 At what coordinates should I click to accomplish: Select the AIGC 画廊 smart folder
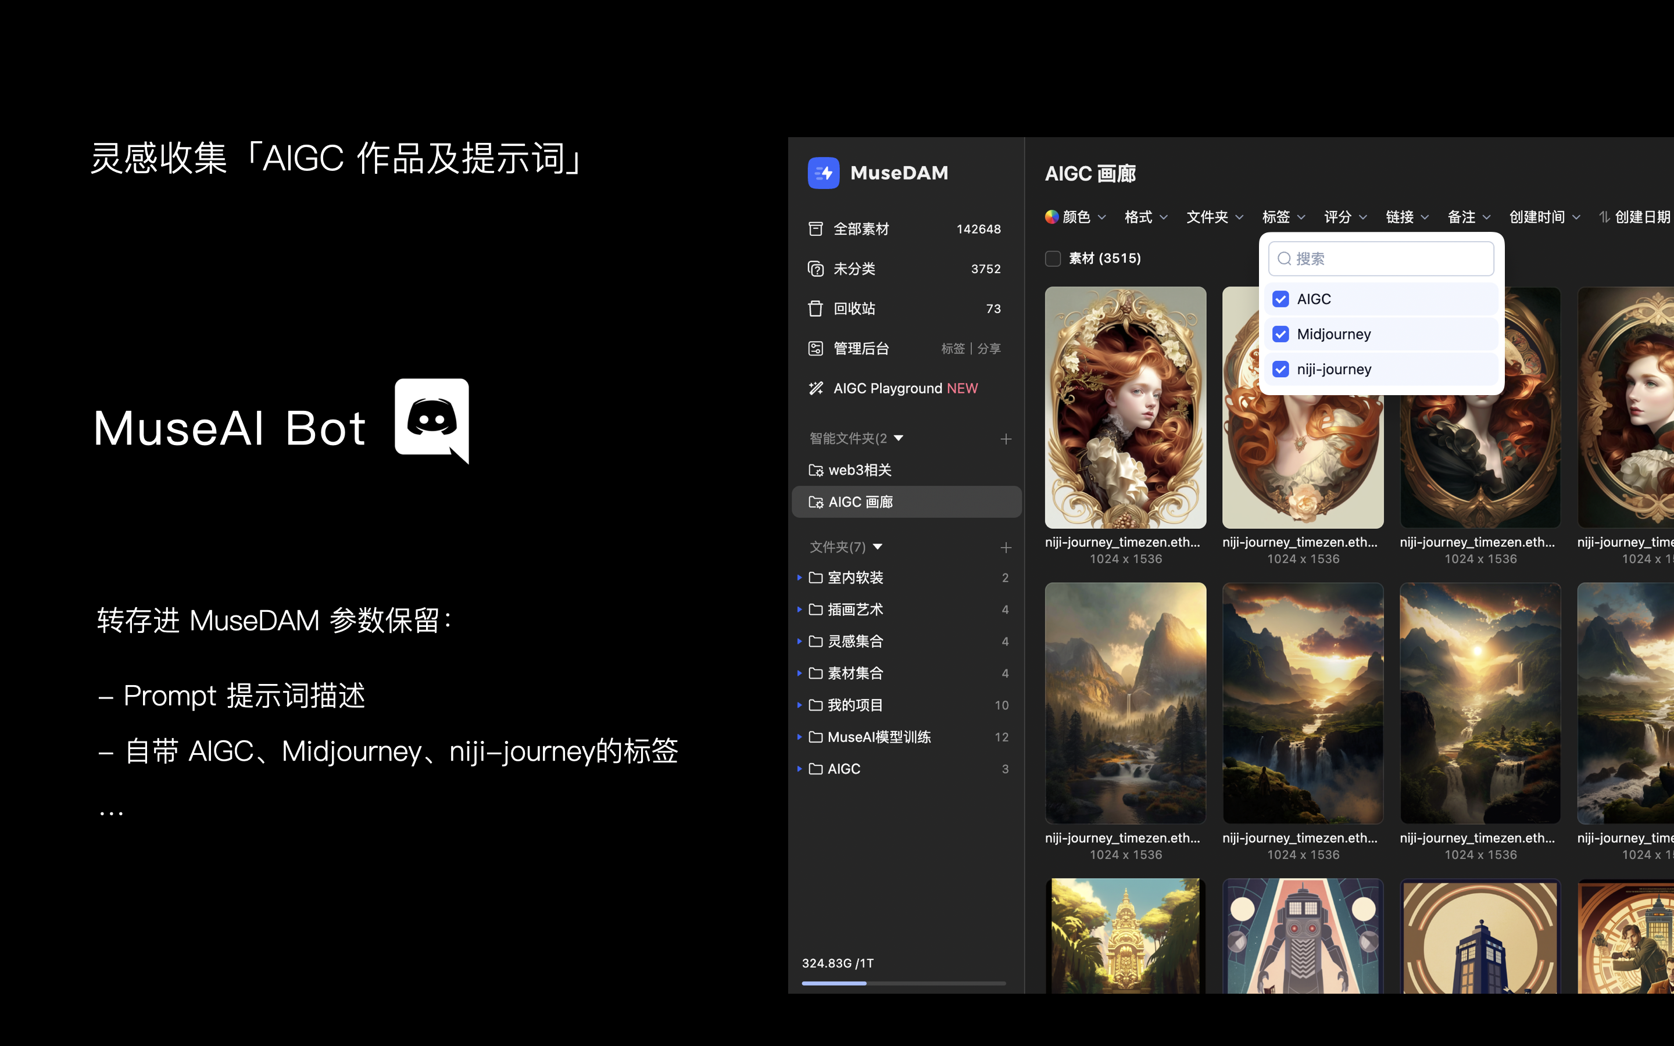point(906,502)
